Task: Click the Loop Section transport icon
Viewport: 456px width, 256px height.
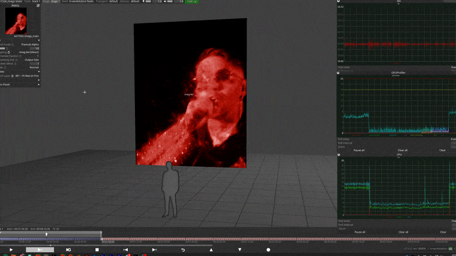Action: (x=68, y=250)
